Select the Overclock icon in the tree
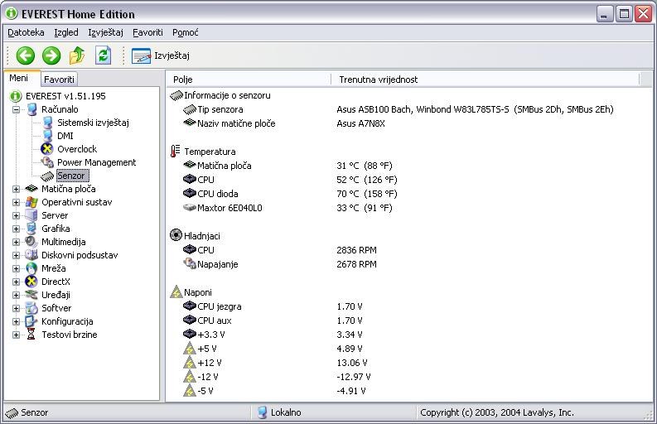657x424 pixels. point(47,149)
